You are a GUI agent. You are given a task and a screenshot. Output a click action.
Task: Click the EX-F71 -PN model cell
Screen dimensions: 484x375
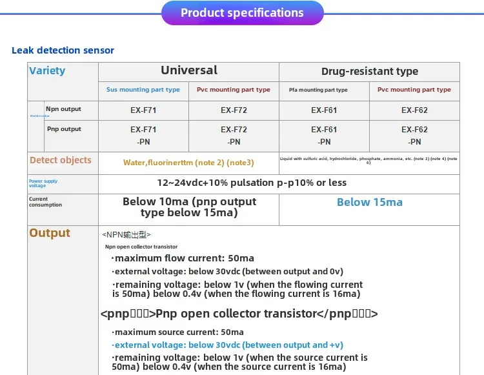(x=143, y=136)
